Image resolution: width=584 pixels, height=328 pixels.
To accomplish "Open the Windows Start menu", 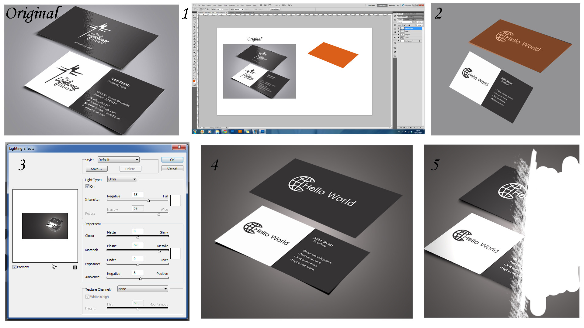I will click(x=195, y=132).
